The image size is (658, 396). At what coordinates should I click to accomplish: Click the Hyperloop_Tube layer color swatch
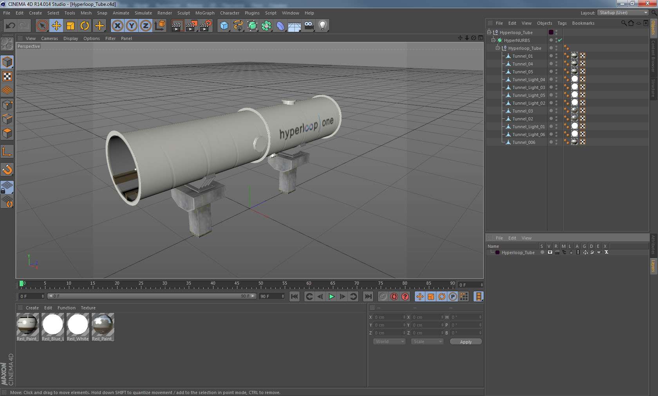coord(497,252)
